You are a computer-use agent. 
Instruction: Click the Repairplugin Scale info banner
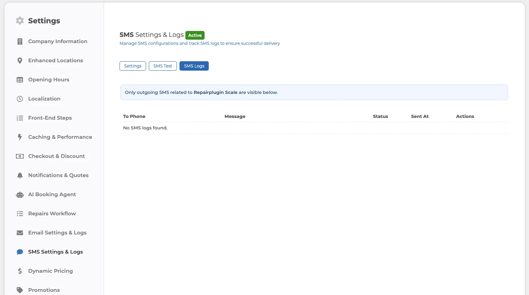[314, 93]
